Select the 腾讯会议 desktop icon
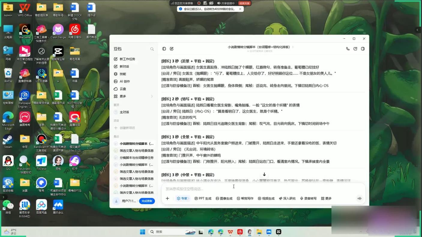 58,207
